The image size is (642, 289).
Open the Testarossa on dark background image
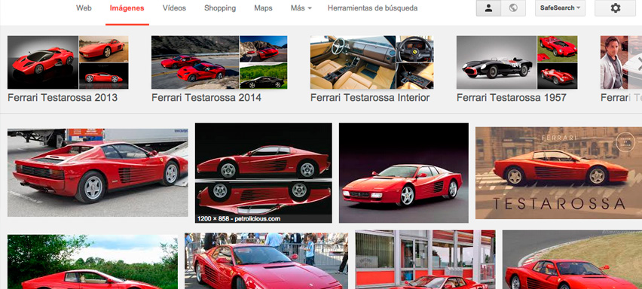point(404,172)
